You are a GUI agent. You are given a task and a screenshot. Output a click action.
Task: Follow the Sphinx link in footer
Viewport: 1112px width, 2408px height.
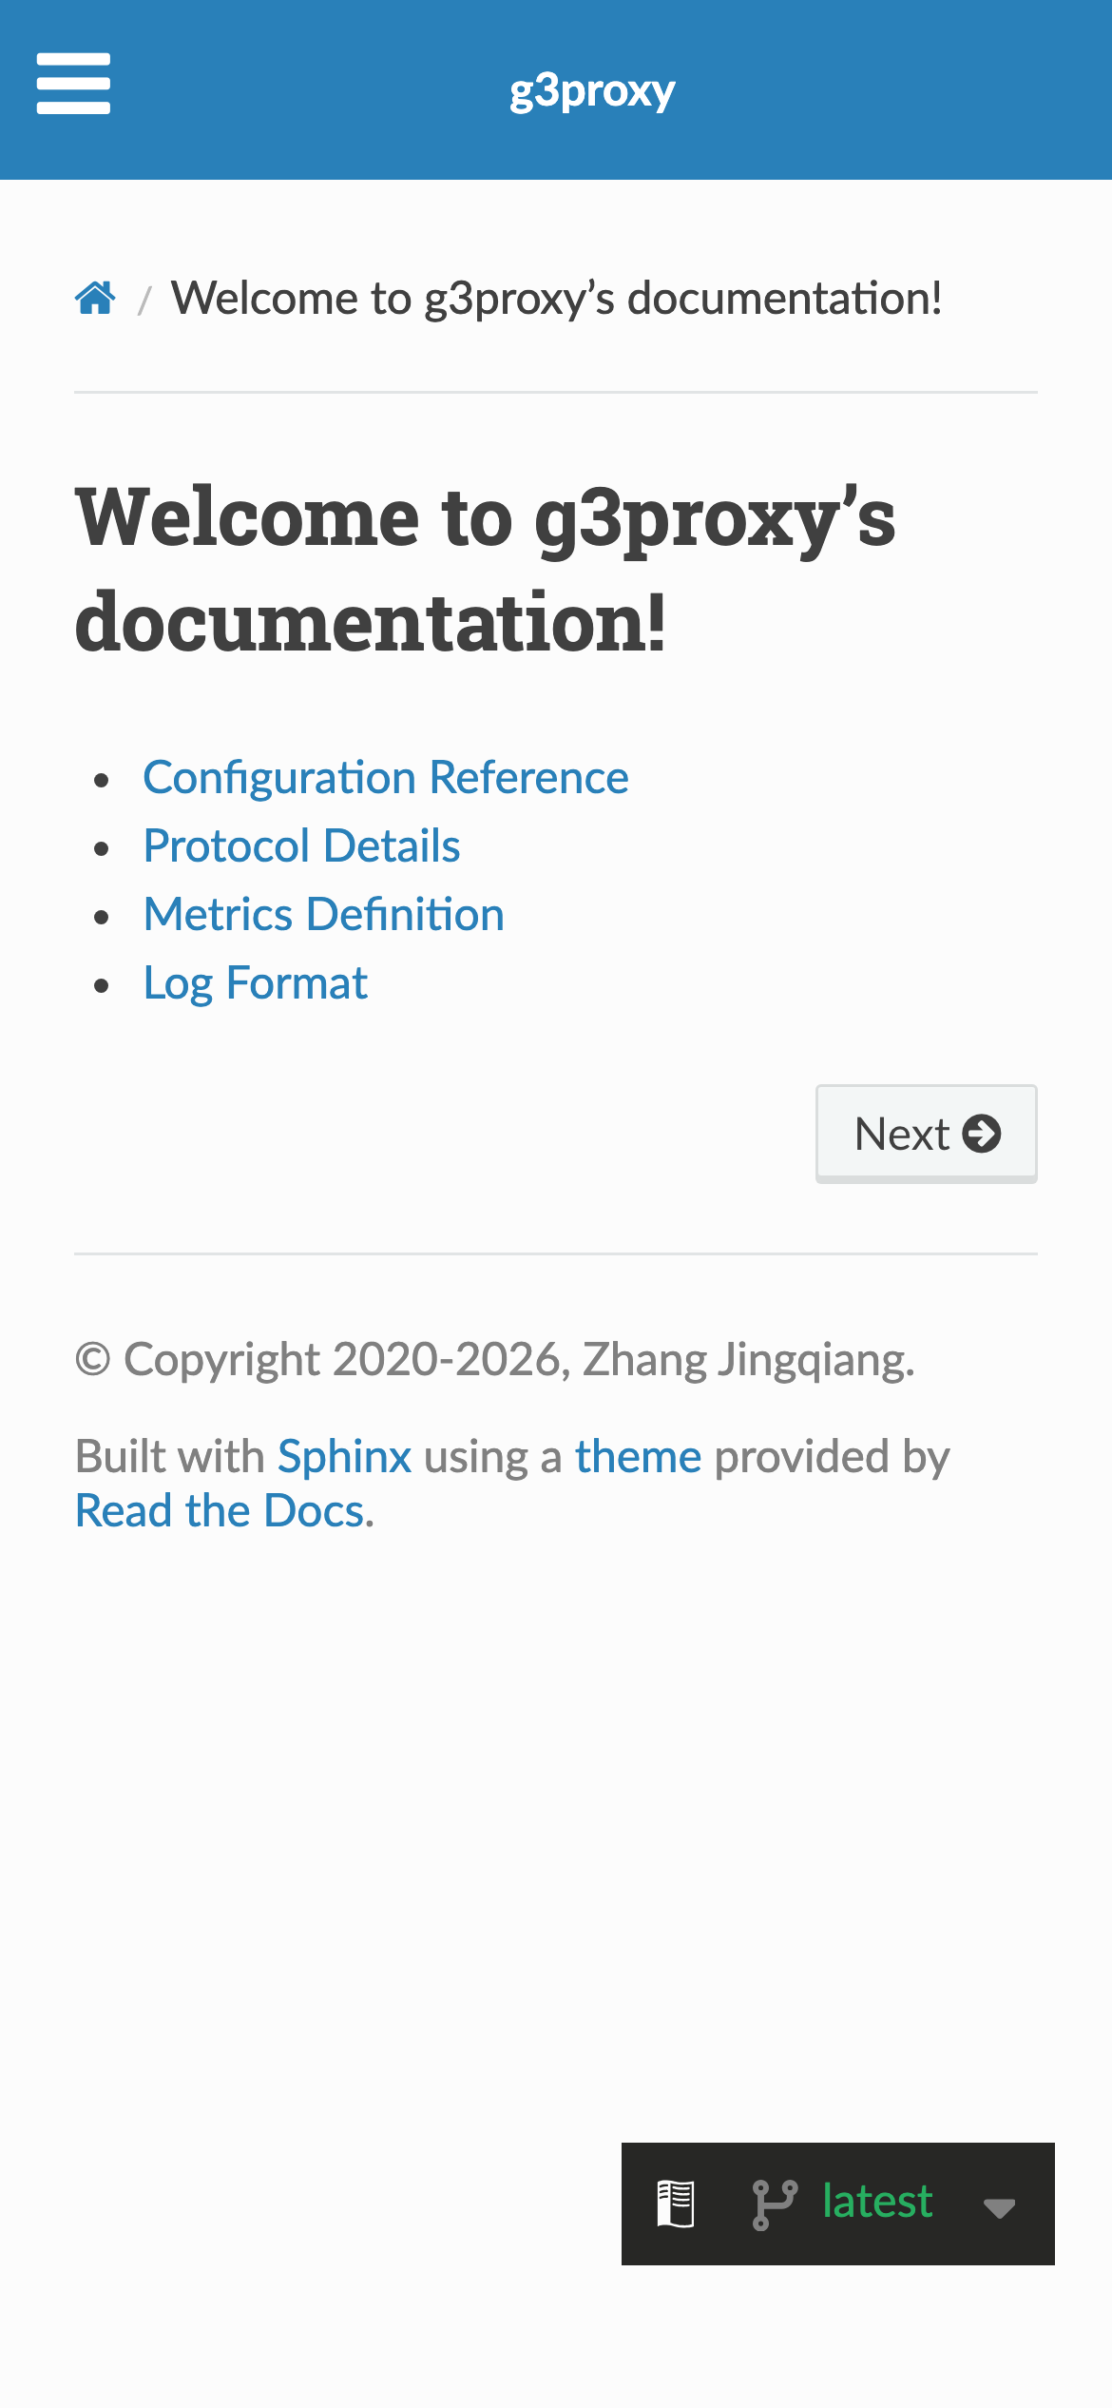(344, 1457)
